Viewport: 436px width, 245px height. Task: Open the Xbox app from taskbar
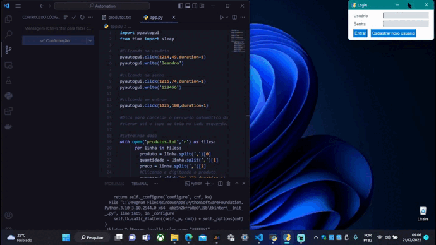pos(160,237)
